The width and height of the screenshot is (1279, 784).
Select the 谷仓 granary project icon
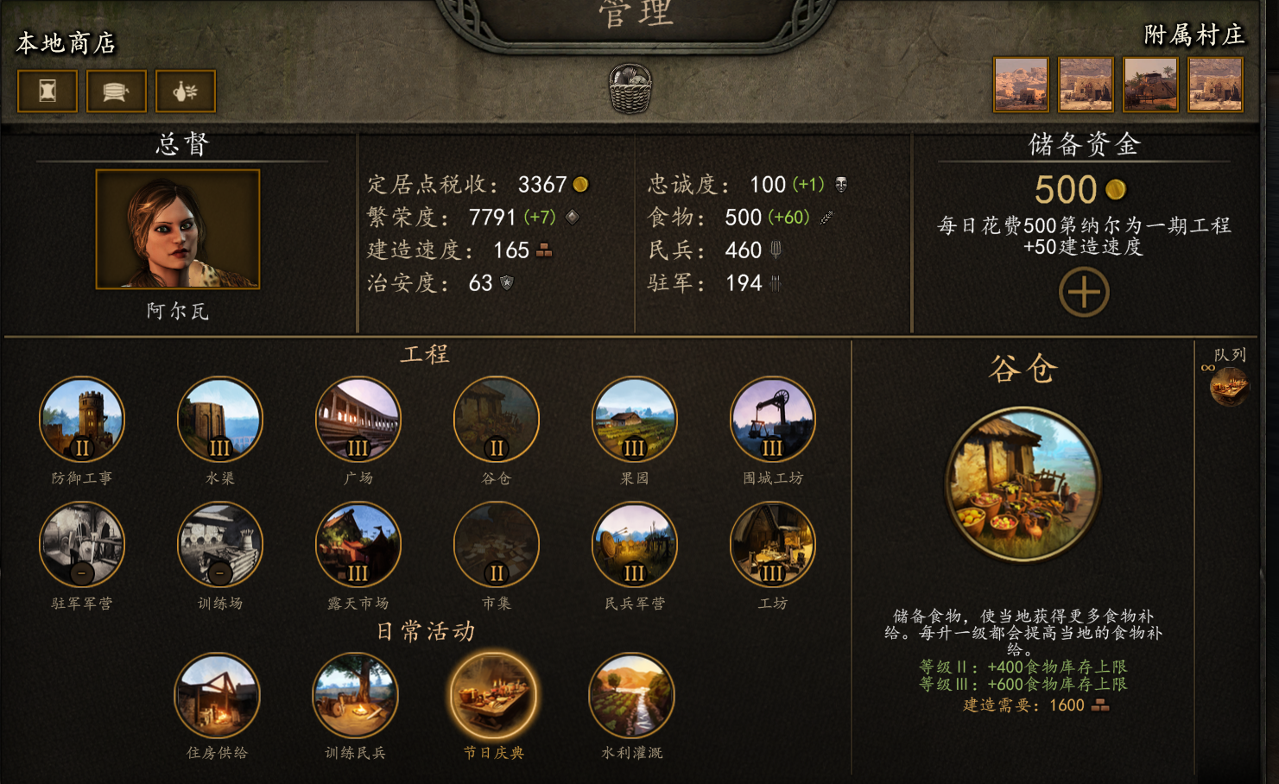click(x=497, y=420)
